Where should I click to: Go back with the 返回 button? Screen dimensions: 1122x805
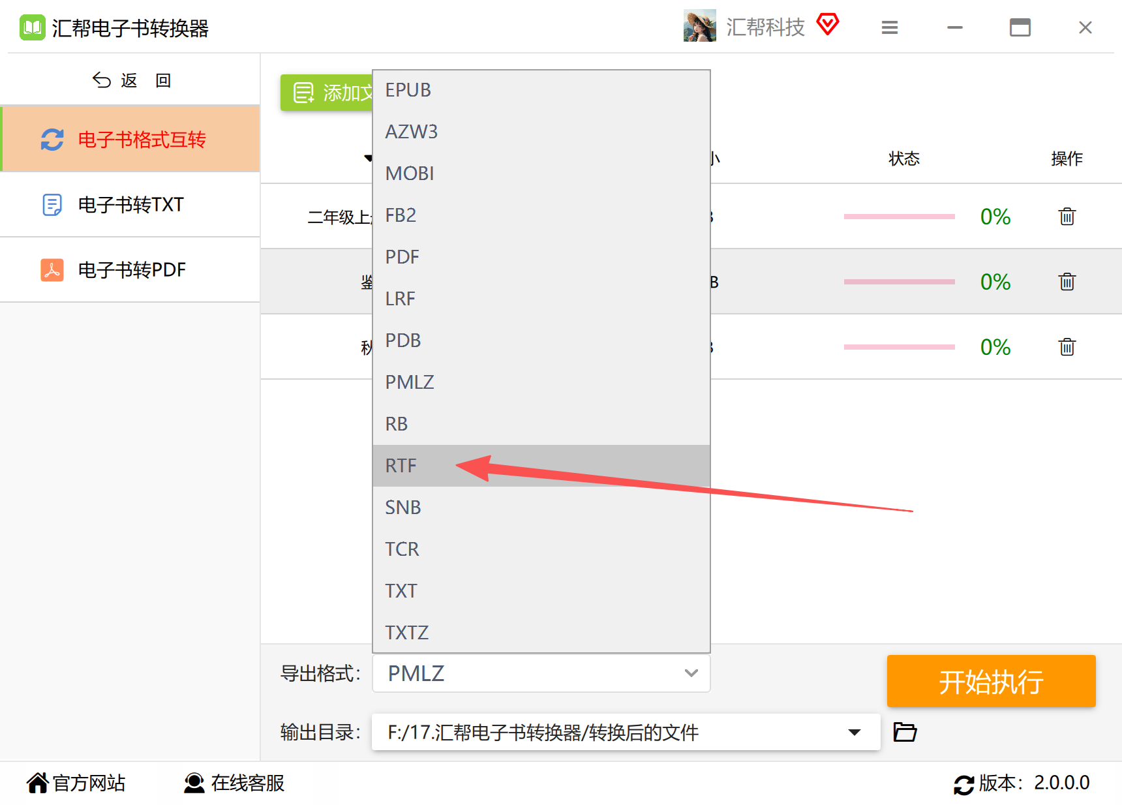click(131, 80)
